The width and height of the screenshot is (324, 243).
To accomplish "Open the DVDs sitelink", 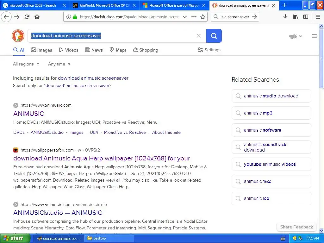I will point(19,132).
